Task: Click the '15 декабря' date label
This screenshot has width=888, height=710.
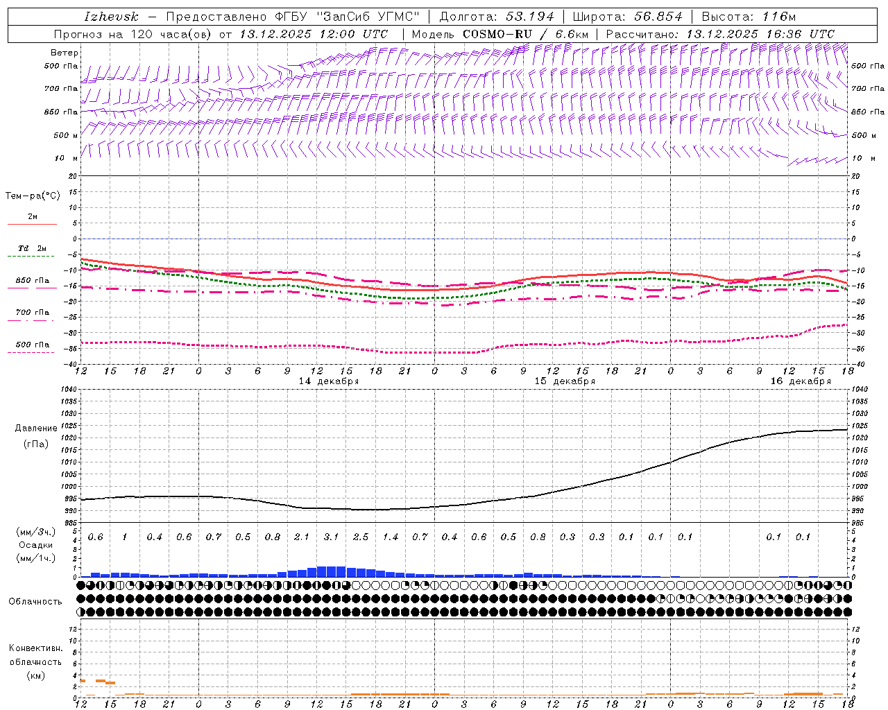Action: tap(565, 381)
